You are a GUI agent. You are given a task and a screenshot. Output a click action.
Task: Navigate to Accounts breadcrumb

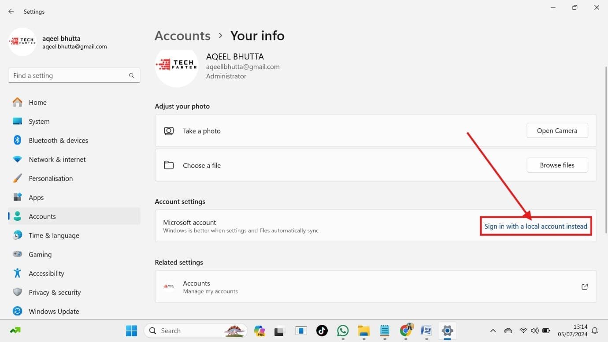point(182,35)
